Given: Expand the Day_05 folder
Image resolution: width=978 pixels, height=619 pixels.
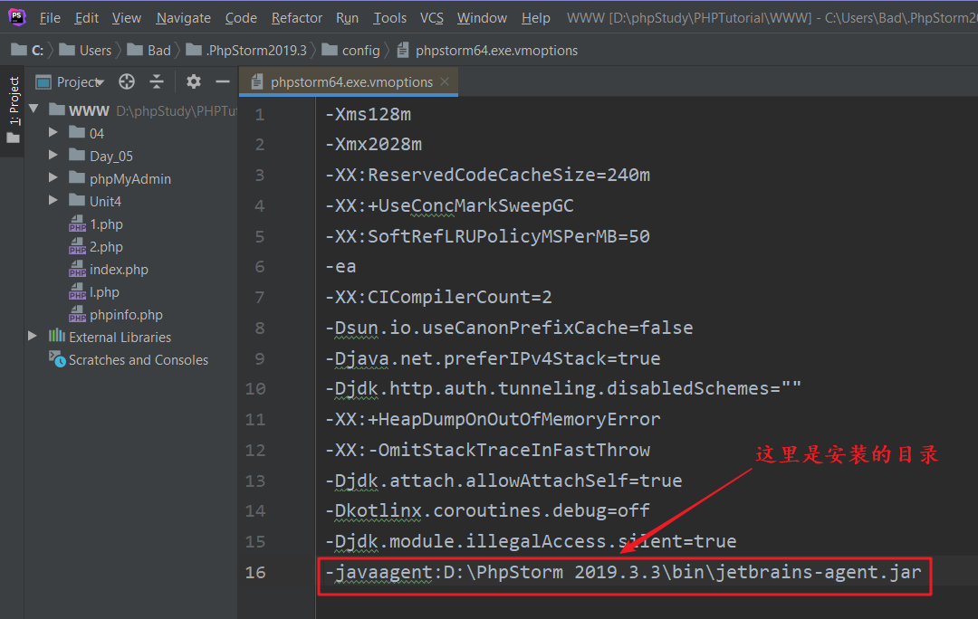Looking at the screenshot, I should 53,156.
